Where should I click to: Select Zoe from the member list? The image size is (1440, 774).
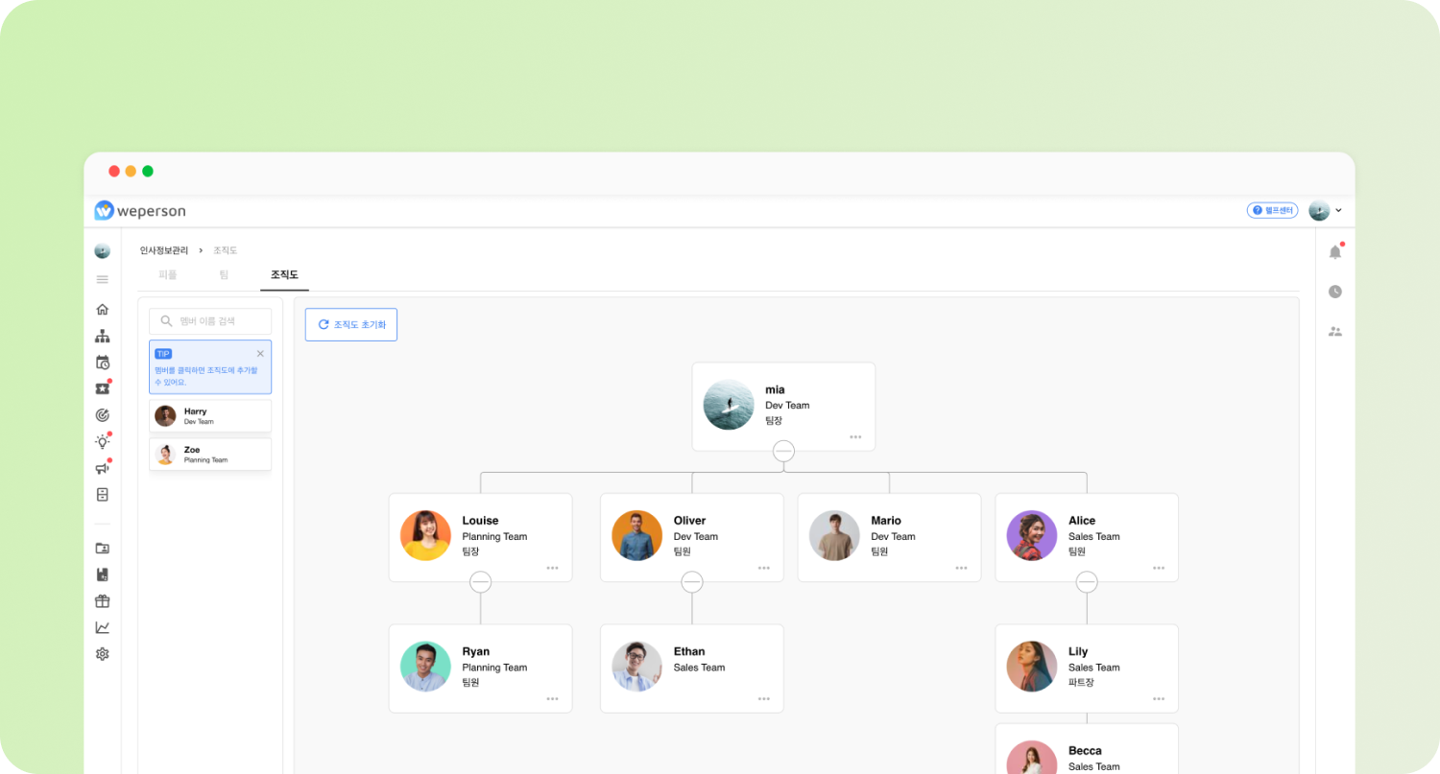tap(210, 455)
